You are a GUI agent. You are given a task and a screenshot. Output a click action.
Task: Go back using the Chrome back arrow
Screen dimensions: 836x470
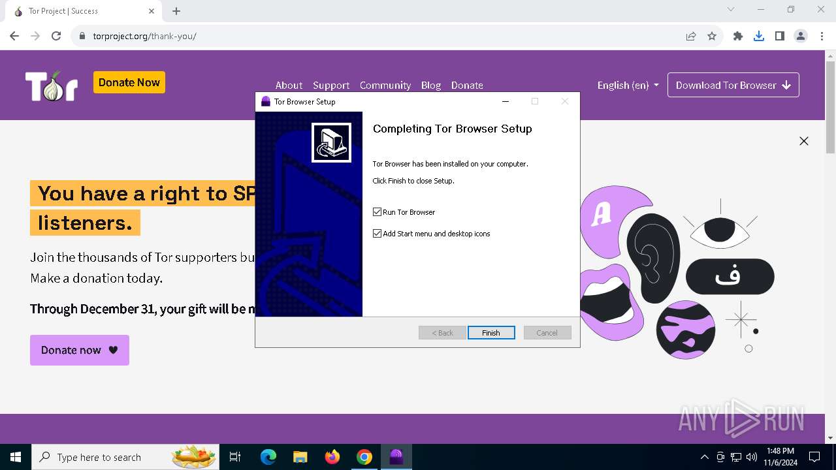pos(14,36)
